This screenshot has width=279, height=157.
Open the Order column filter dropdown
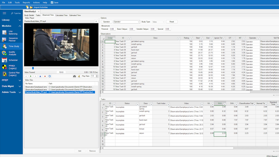pos(114,39)
